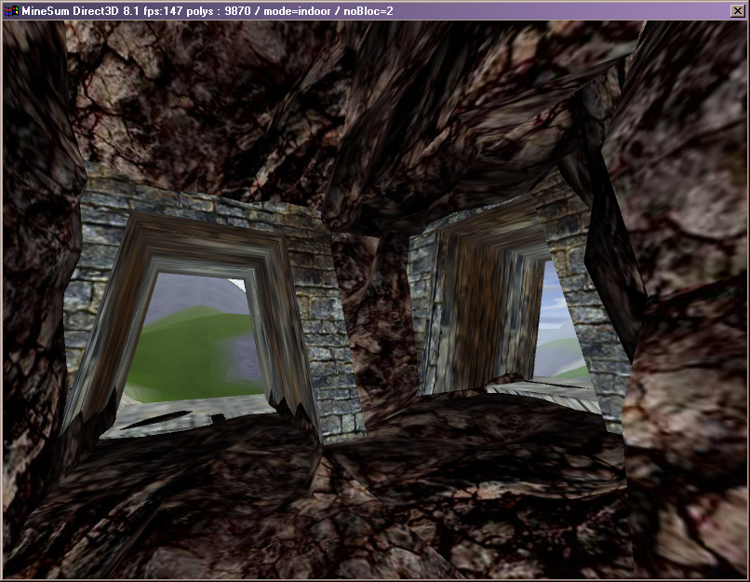Viewport: 750px width, 582px height.
Task: Select the fps:147 readout in title bar
Action: click(x=167, y=10)
